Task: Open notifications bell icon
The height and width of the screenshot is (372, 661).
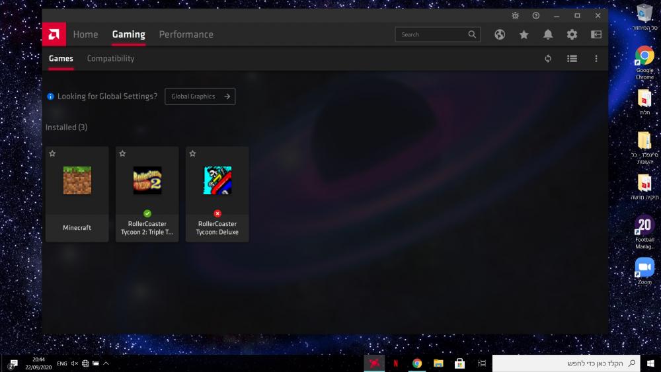Action: [547, 34]
